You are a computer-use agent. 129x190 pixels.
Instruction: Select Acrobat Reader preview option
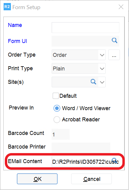[x=57, y=120]
